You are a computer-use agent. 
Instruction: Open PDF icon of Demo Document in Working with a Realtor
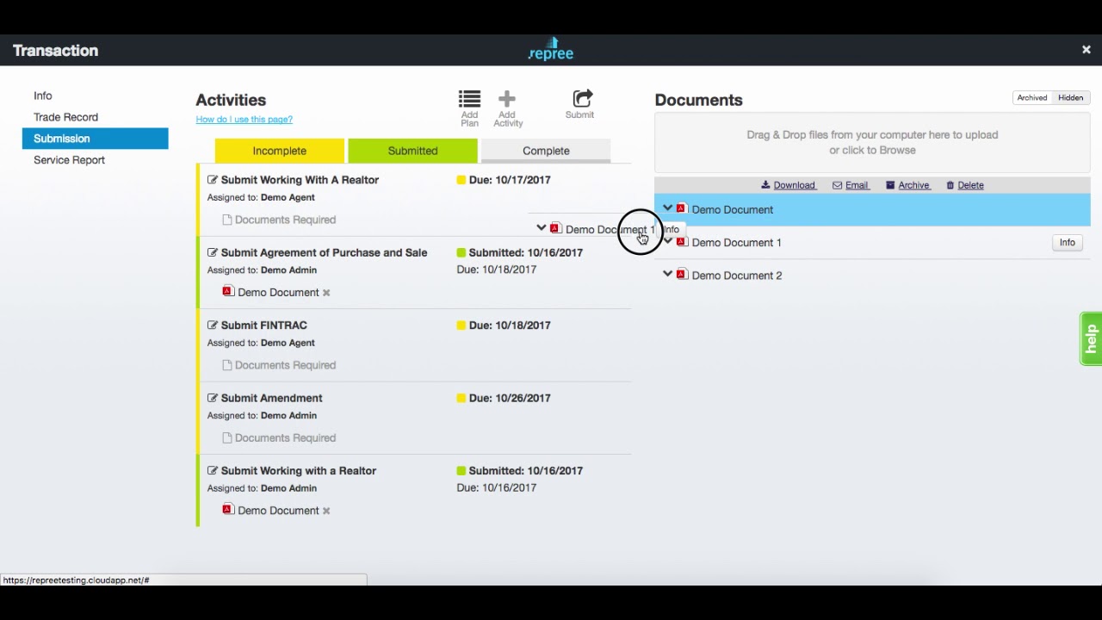tap(228, 510)
